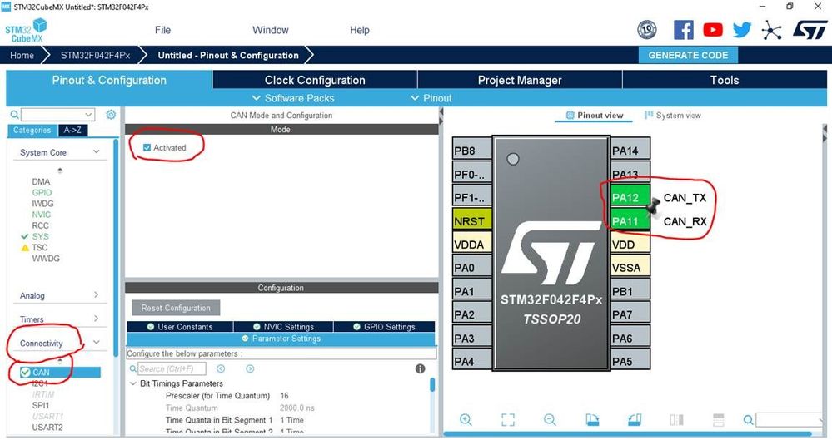Open the Software Packs dropdown
832x440 pixels.
click(293, 98)
